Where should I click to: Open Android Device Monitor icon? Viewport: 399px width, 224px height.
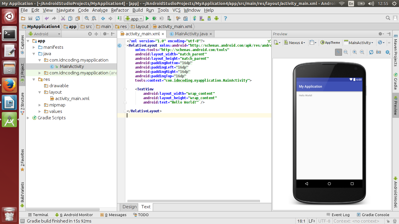[x=216, y=18]
